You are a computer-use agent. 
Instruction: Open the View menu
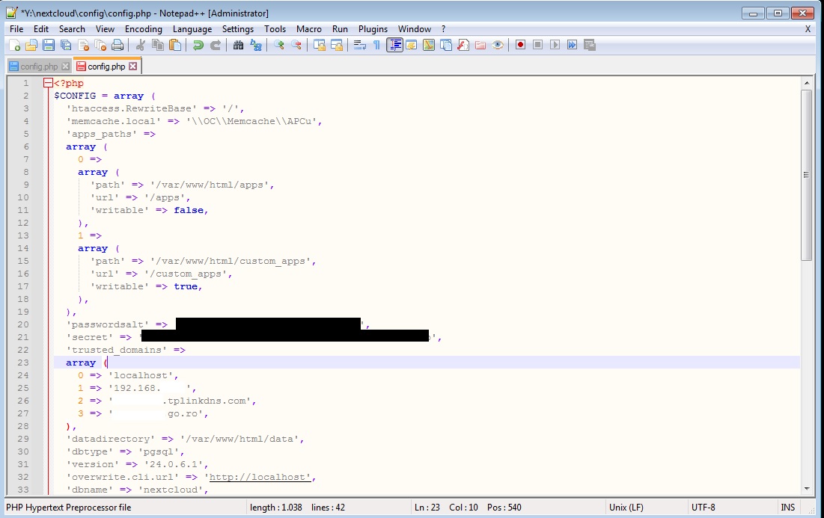point(105,29)
